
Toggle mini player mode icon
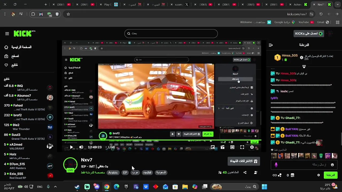(x=213, y=147)
